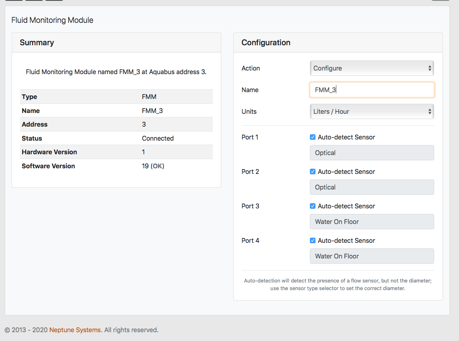This screenshot has height=341, width=459.
Task: Select Port 3 Water On Floor field
Action: pos(372,222)
